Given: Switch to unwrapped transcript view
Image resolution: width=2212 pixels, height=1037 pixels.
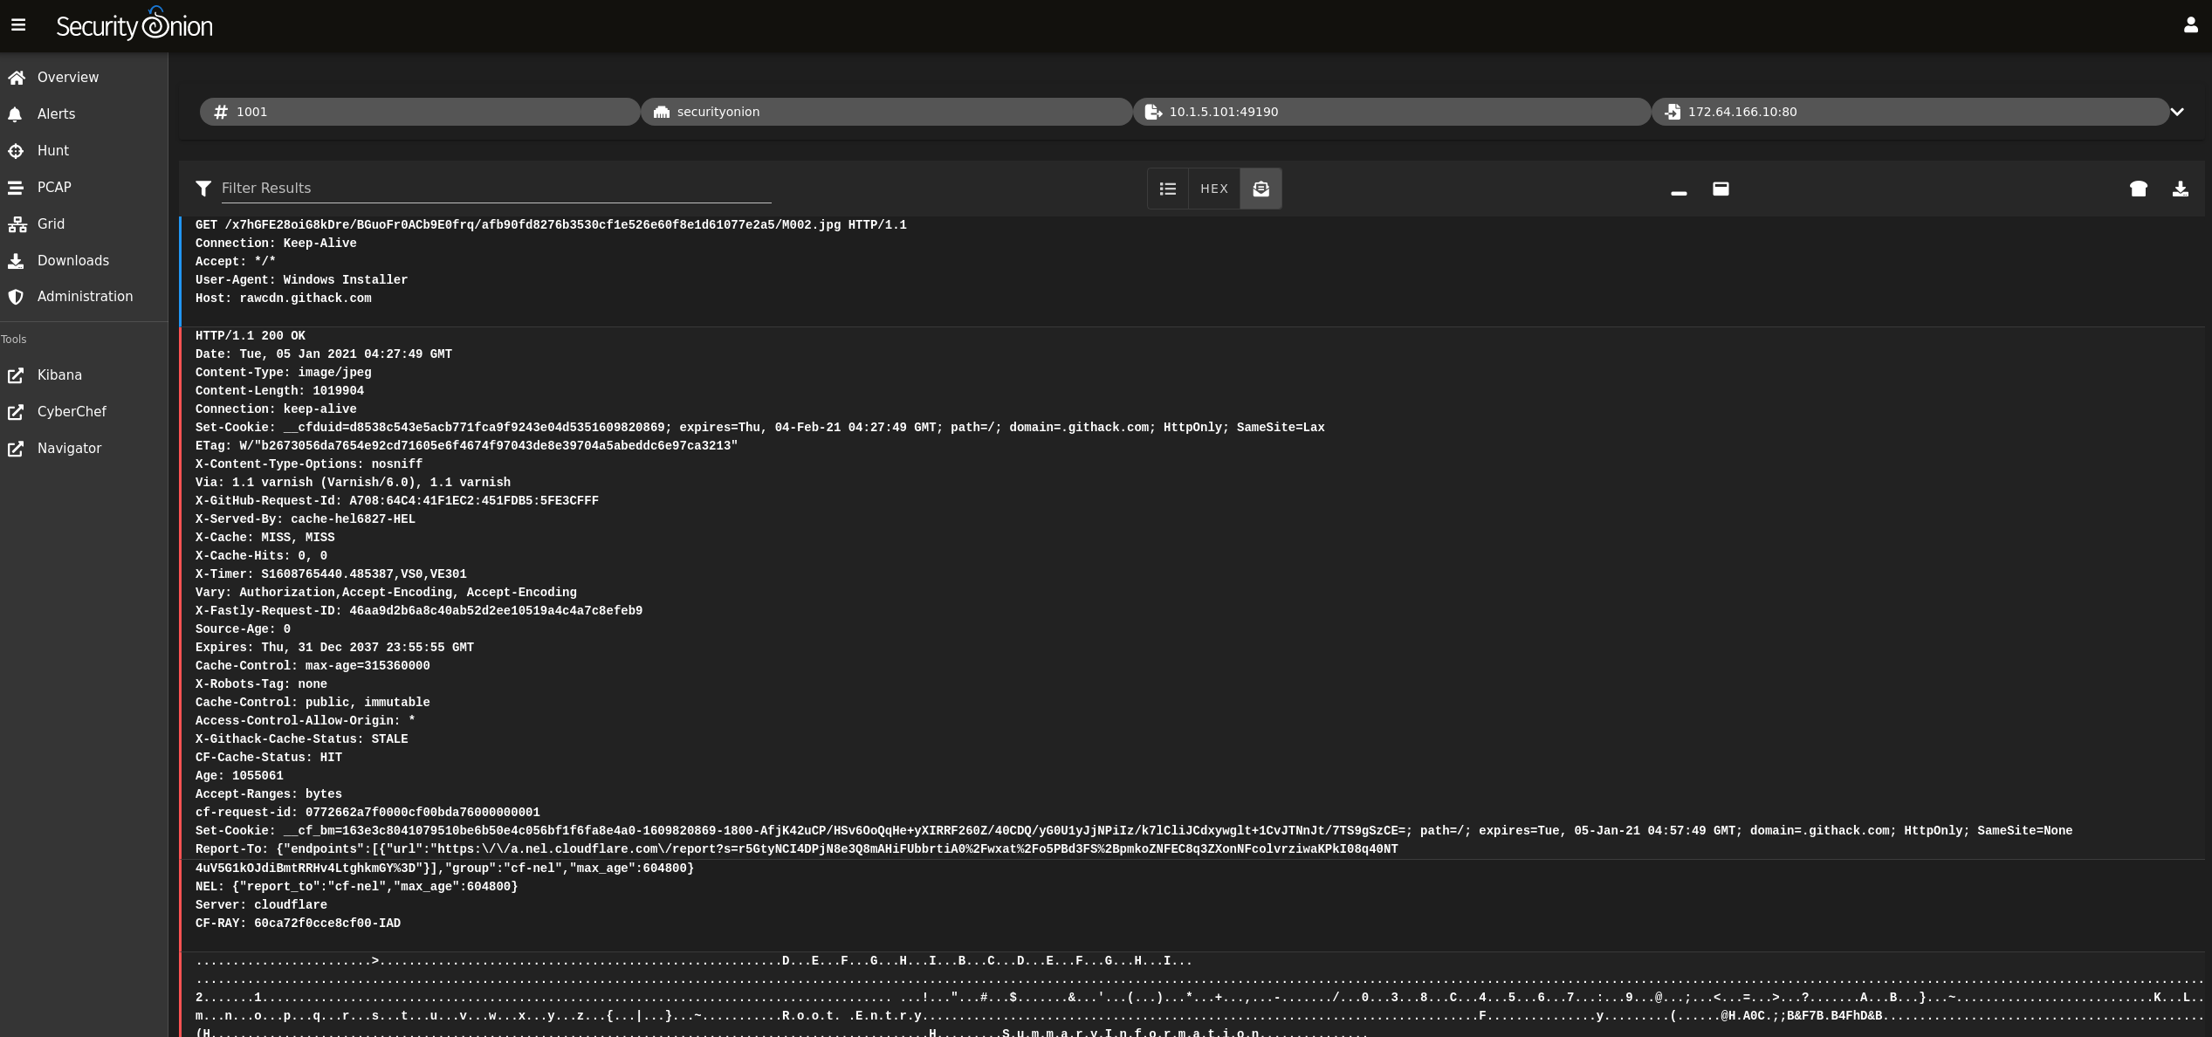Looking at the screenshot, I should click(1261, 189).
